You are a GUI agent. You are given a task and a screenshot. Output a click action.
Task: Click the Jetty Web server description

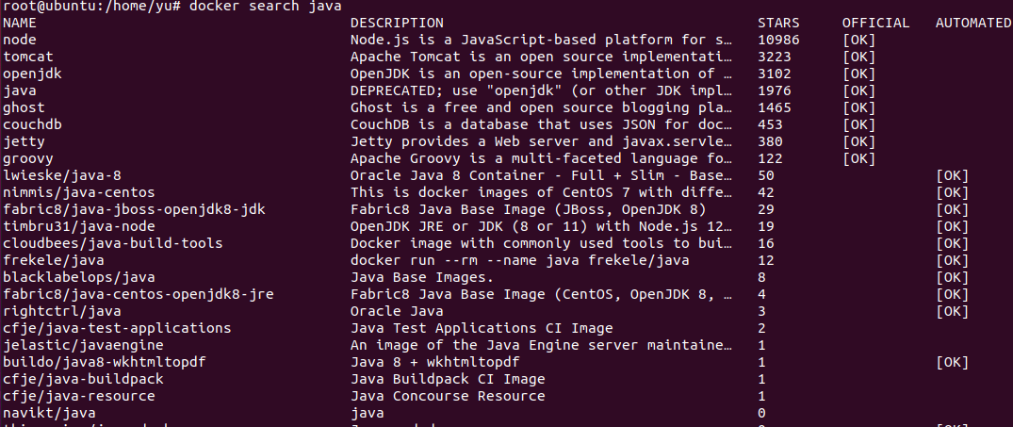(542, 141)
